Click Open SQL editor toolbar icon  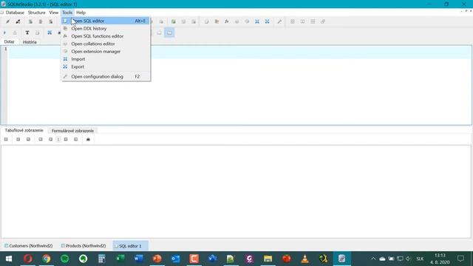pyautogui.click(x=207, y=21)
